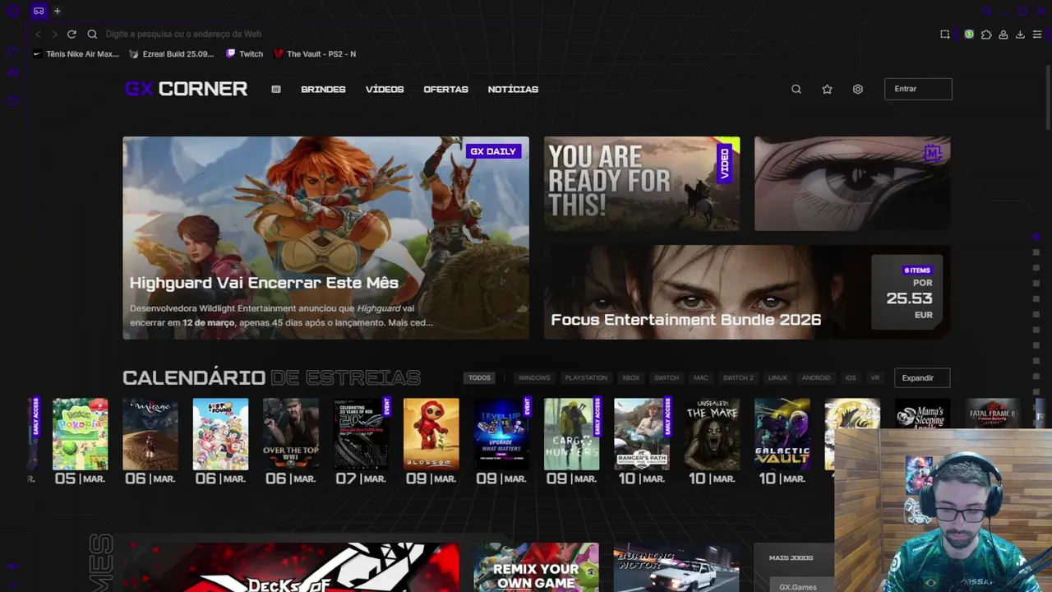The height and width of the screenshot is (592, 1052).
Task: Open the extensions puzzle icon
Action: tap(986, 34)
